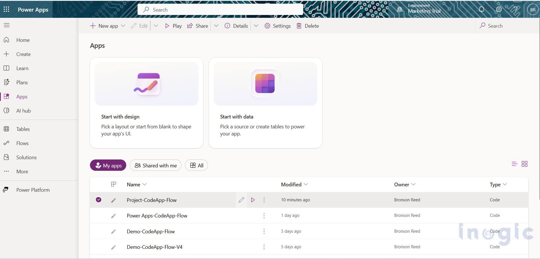Click the column chooser icon in table header
Image resolution: width=540 pixels, height=259 pixels.
click(113, 184)
